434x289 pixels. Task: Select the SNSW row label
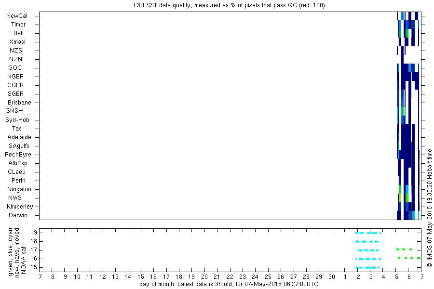(15, 111)
